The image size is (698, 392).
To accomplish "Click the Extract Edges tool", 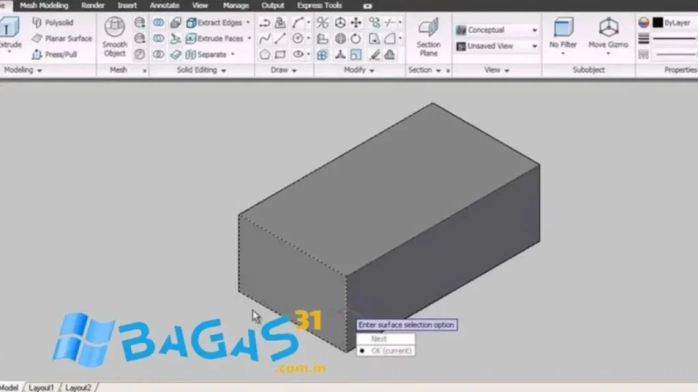I will click(214, 22).
